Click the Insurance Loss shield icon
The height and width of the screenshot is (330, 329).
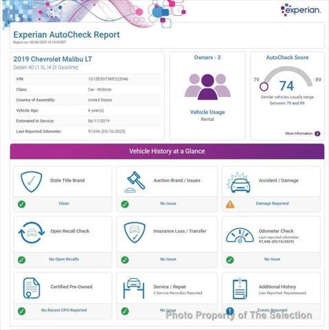click(135, 232)
